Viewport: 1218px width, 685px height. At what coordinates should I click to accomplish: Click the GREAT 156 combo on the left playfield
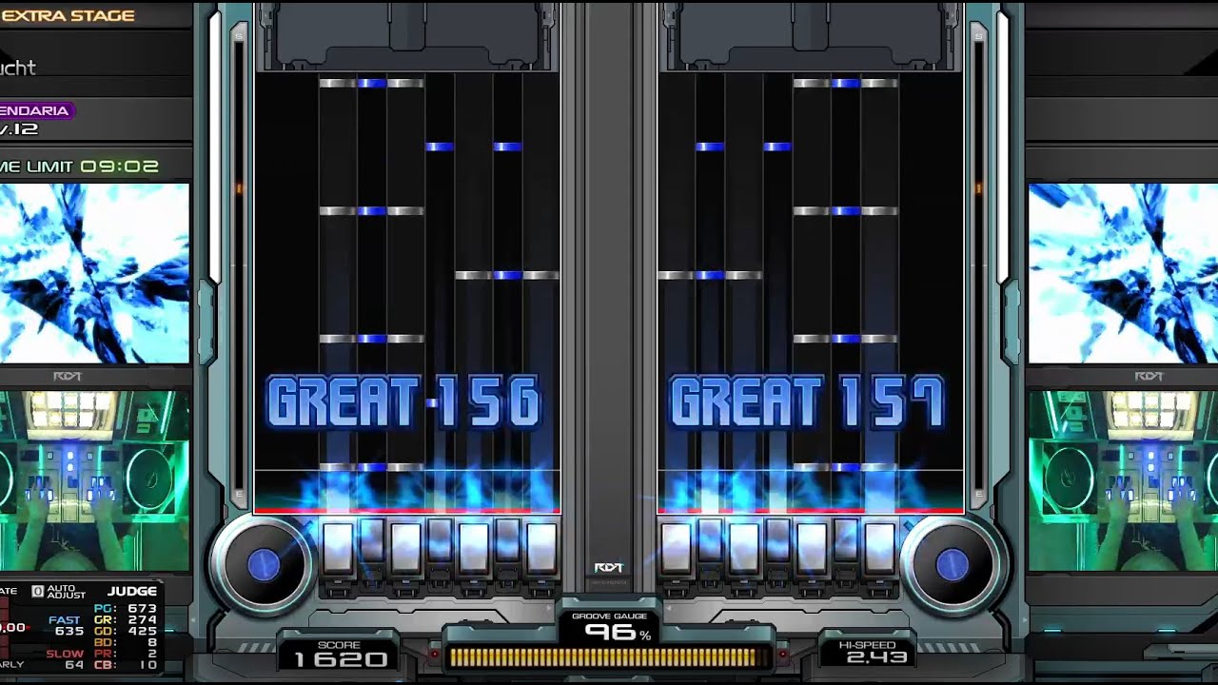click(x=404, y=401)
